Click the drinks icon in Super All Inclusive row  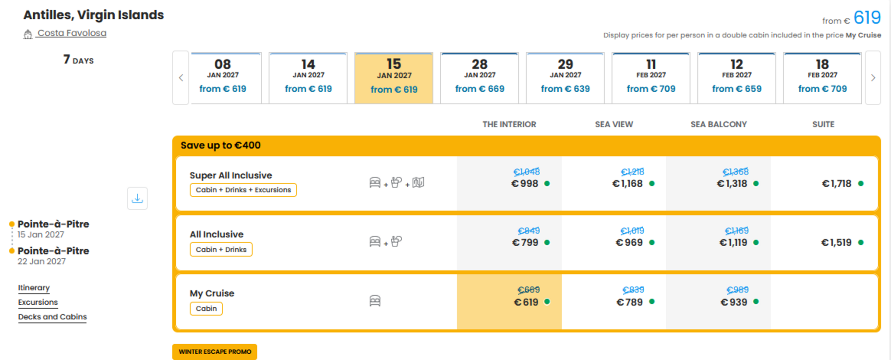pyautogui.click(x=396, y=183)
